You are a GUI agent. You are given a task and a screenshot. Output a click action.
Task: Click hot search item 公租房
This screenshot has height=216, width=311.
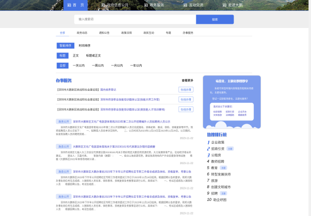216,155
